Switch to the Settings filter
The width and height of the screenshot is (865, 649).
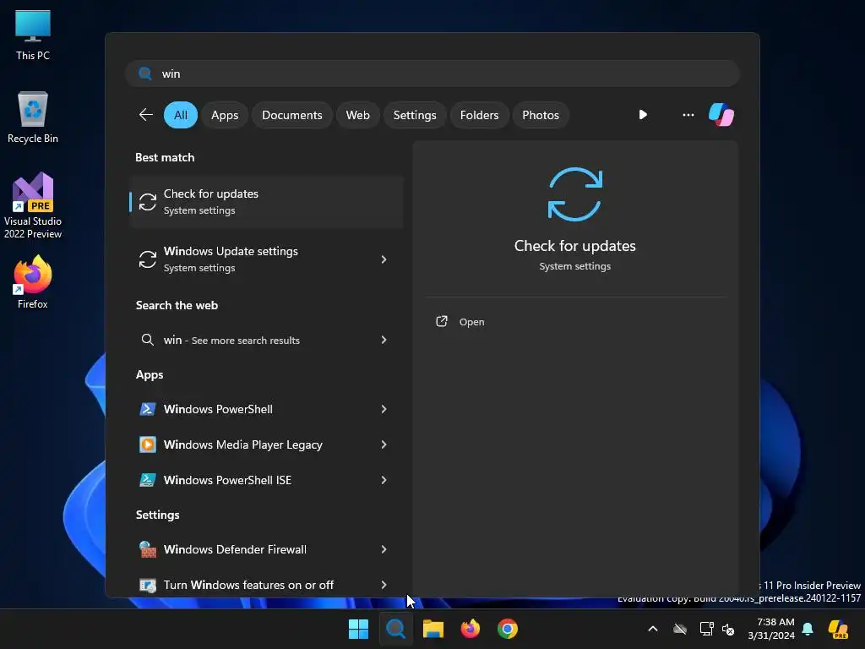(414, 115)
